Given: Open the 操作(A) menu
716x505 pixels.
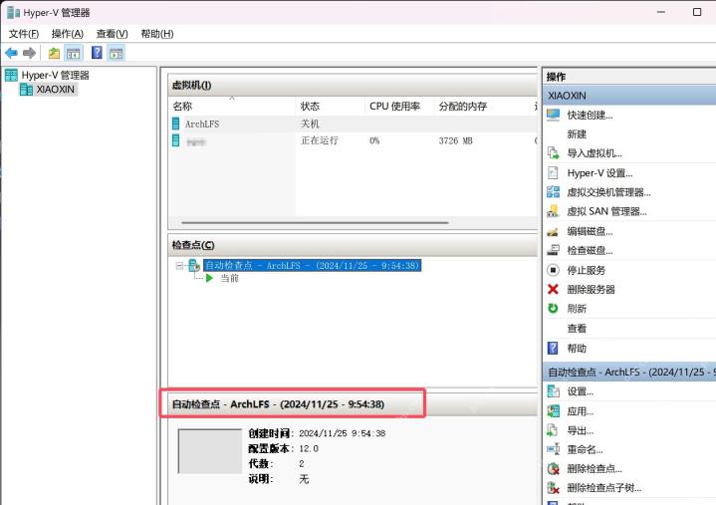Looking at the screenshot, I should (68, 34).
